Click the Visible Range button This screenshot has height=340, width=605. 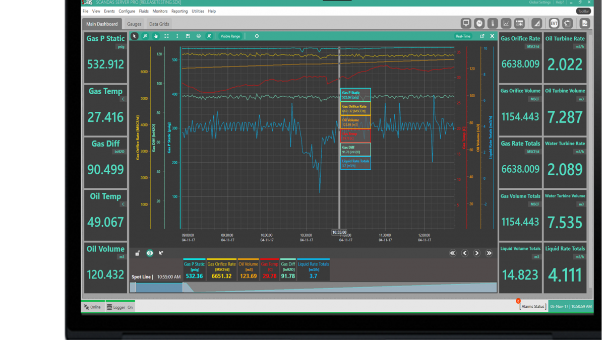point(230,36)
